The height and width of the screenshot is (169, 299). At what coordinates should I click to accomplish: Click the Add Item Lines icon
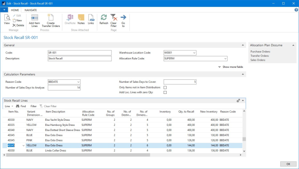point(35,17)
